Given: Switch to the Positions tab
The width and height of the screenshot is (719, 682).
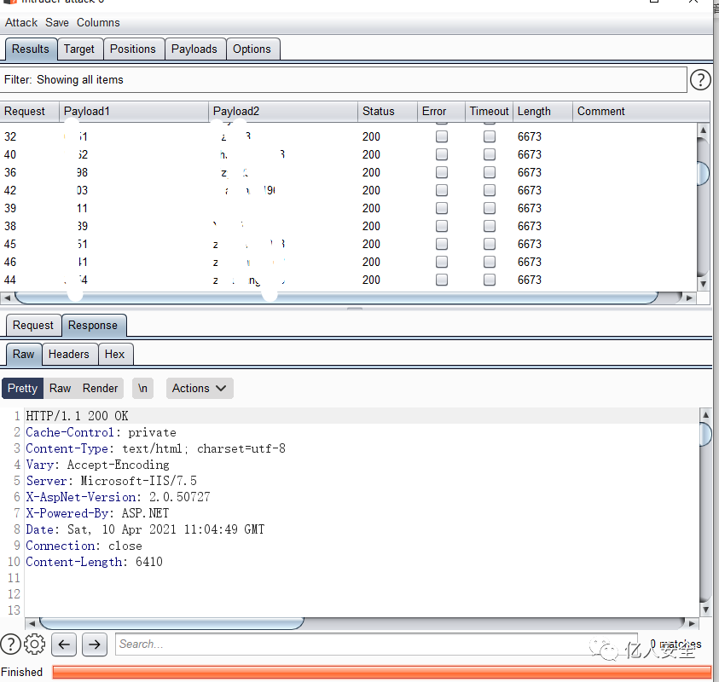Looking at the screenshot, I should (x=133, y=49).
